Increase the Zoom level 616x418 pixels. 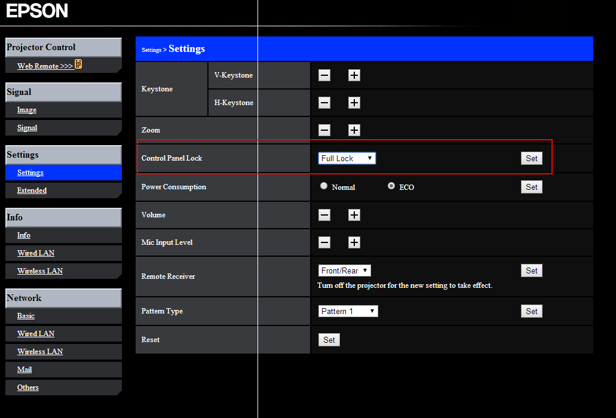pyautogui.click(x=354, y=130)
